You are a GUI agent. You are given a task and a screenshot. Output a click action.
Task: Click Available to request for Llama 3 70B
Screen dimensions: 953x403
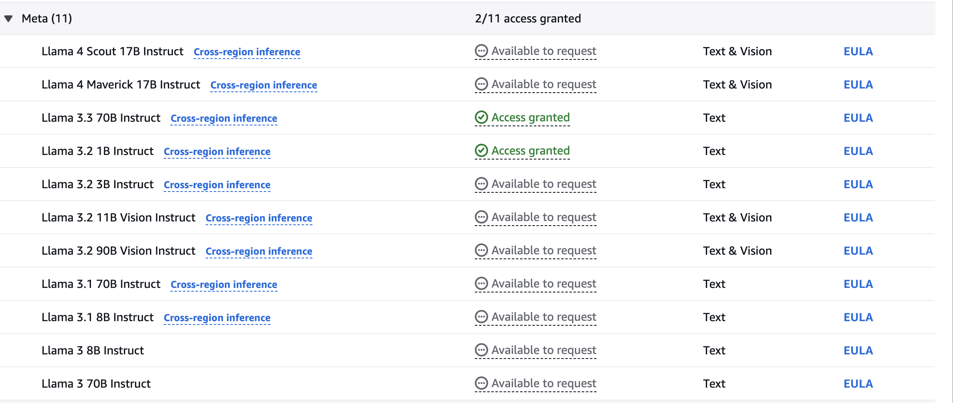click(x=544, y=383)
